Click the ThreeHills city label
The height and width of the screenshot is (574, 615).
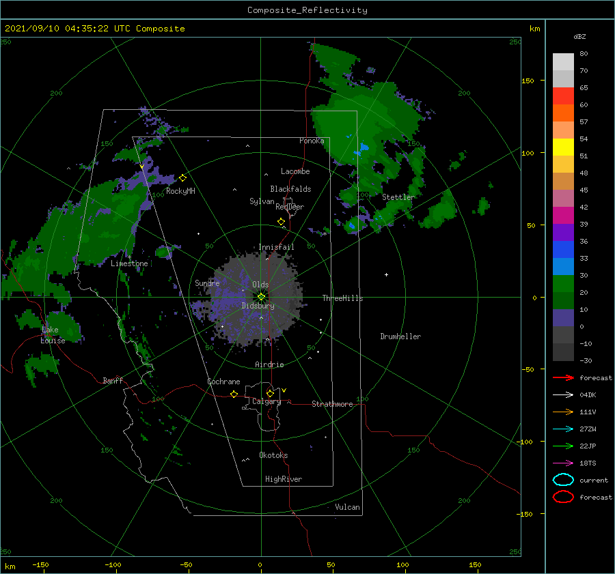pyautogui.click(x=343, y=298)
